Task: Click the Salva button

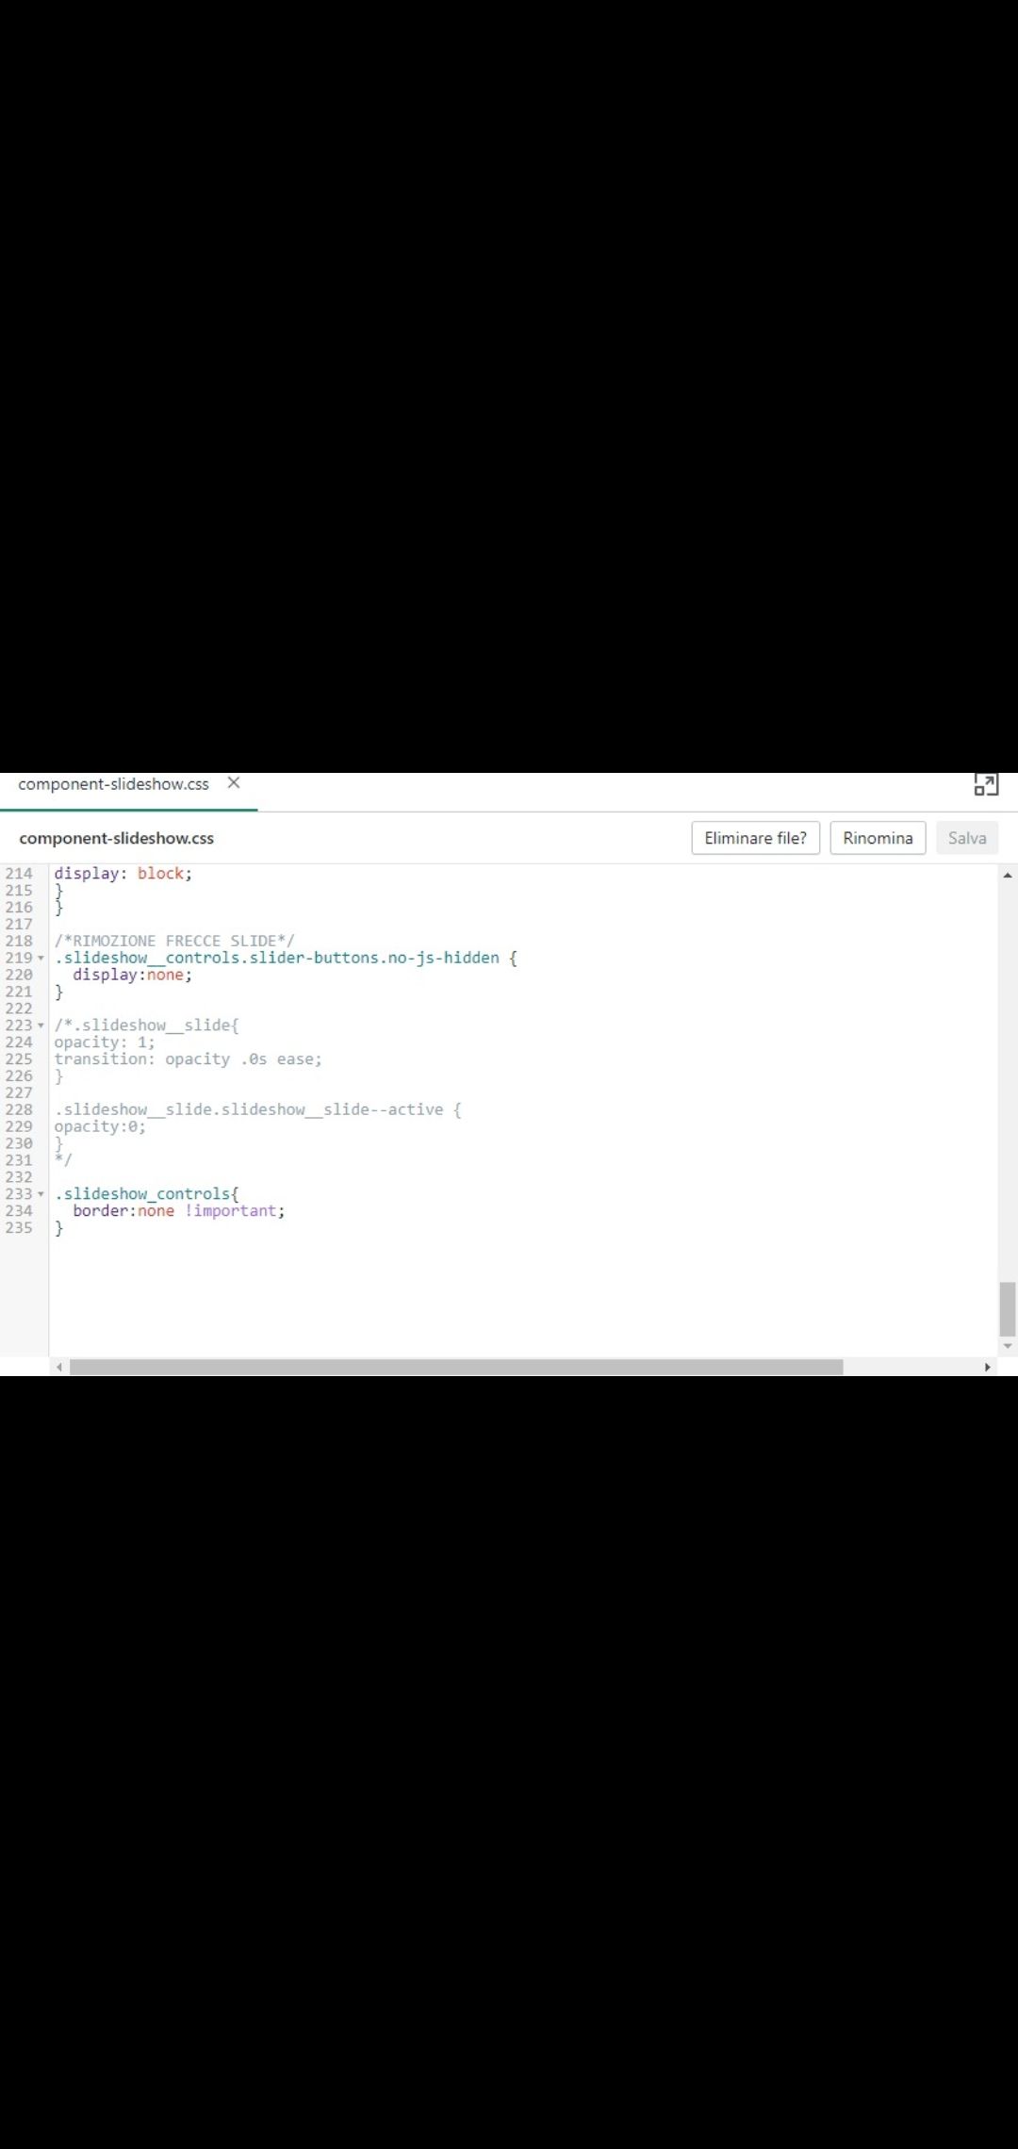Action: pyautogui.click(x=967, y=838)
